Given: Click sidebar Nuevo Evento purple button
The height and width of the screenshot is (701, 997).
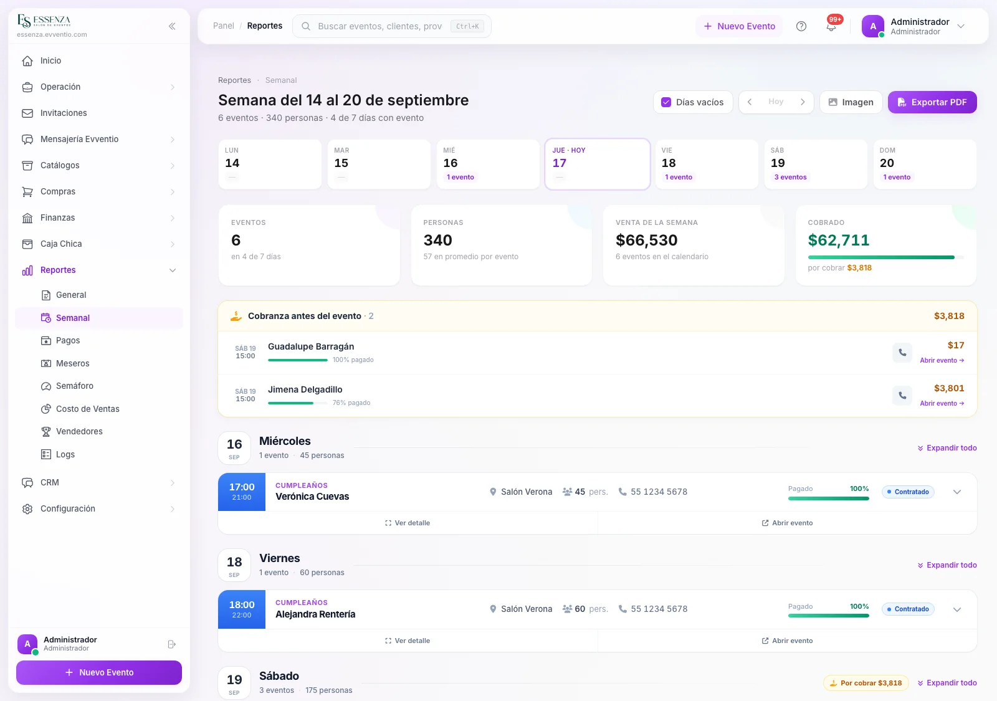Looking at the screenshot, I should (x=99, y=673).
